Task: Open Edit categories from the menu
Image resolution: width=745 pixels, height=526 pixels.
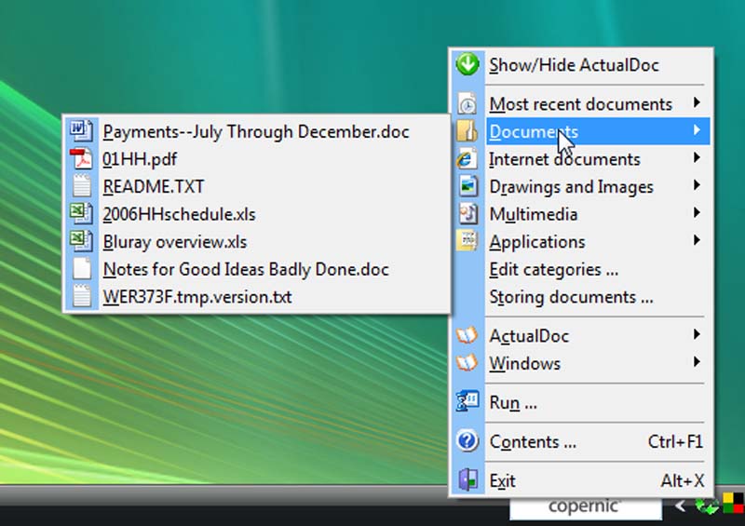Action: [553, 270]
